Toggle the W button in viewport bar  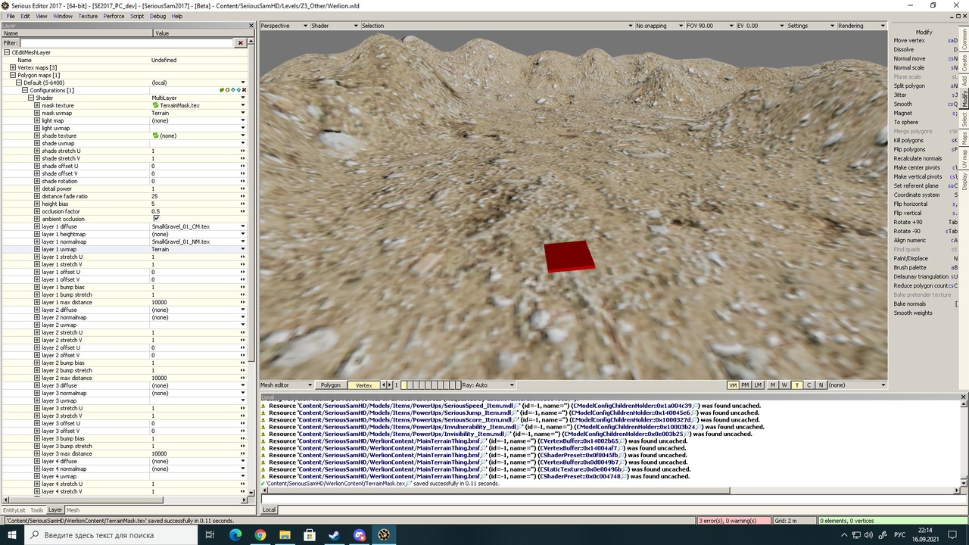coord(784,385)
